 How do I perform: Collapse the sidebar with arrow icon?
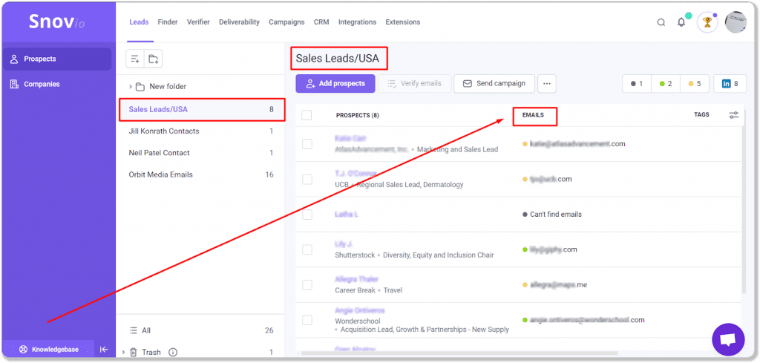[x=104, y=350]
